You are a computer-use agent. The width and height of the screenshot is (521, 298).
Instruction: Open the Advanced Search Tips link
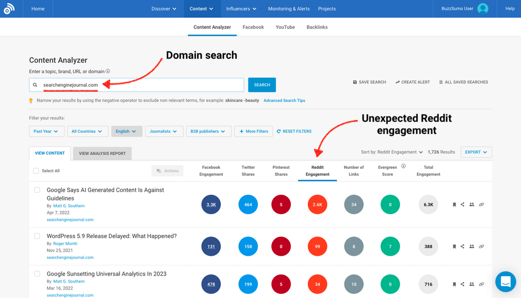click(284, 101)
